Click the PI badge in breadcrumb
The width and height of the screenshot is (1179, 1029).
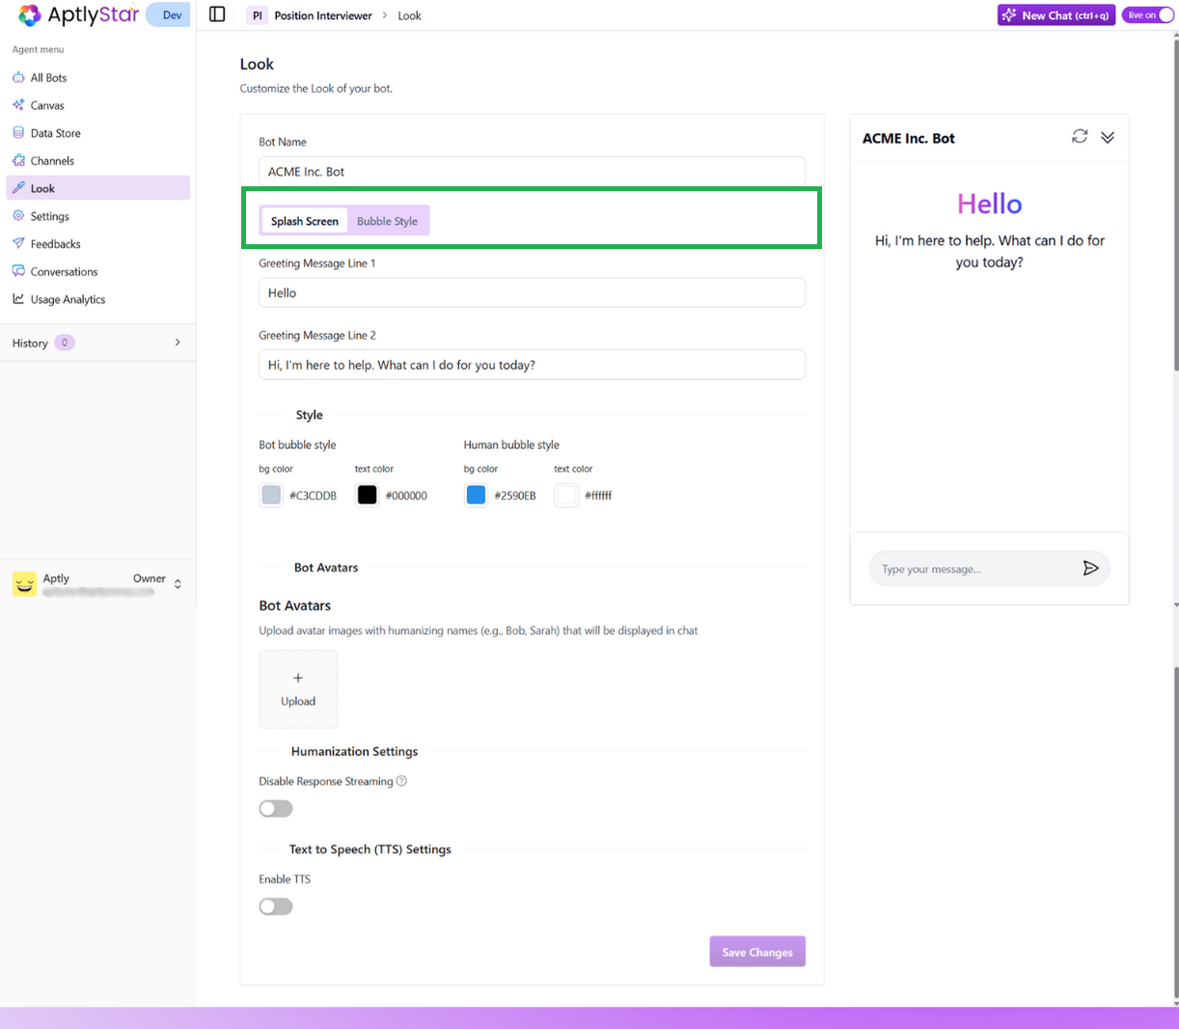pos(257,15)
